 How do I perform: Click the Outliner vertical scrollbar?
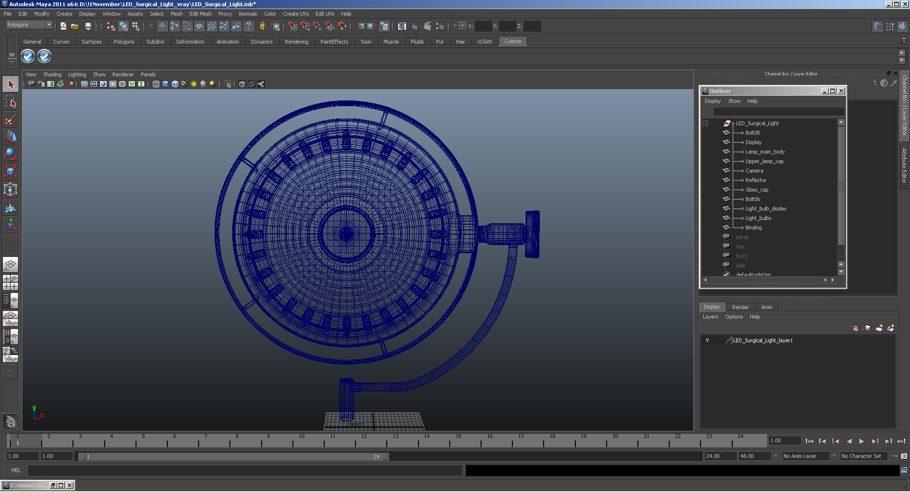(x=841, y=185)
